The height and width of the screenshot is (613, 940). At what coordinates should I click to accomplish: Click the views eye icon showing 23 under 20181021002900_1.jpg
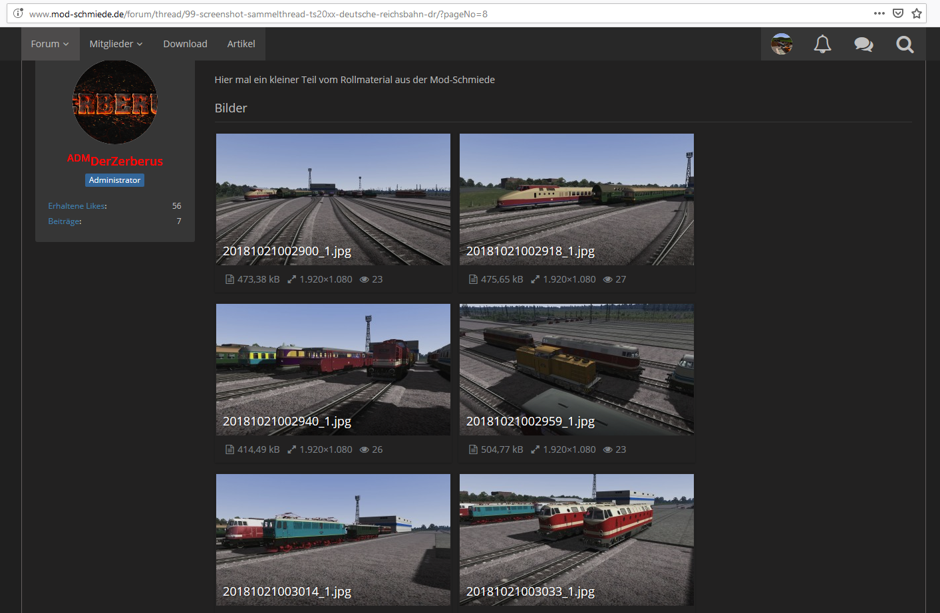point(365,279)
